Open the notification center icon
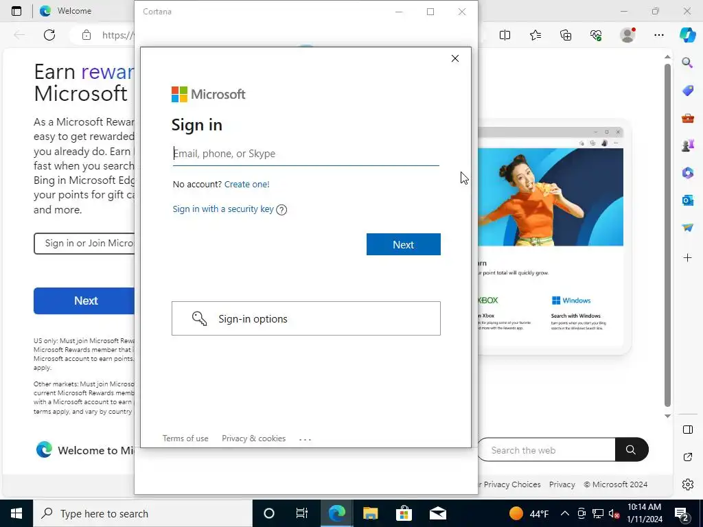Image resolution: width=703 pixels, height=527 pixels. [682, 515]
